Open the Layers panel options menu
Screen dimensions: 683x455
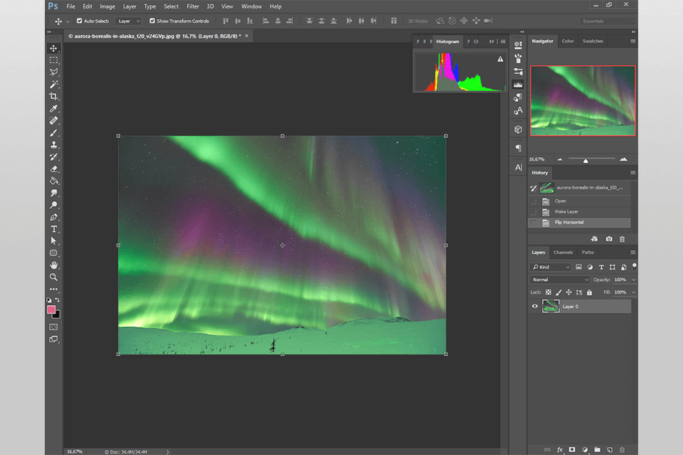(x=633, y=252)
